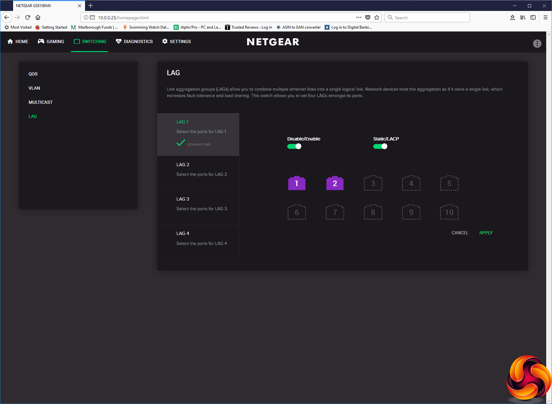Open Alphr/Pro bookmark
Screen dimensions: 552x404
[197, 27]
